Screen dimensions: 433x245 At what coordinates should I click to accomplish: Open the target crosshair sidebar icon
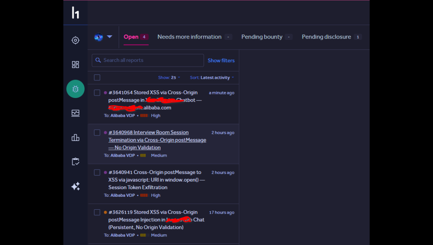click(75, 41)
